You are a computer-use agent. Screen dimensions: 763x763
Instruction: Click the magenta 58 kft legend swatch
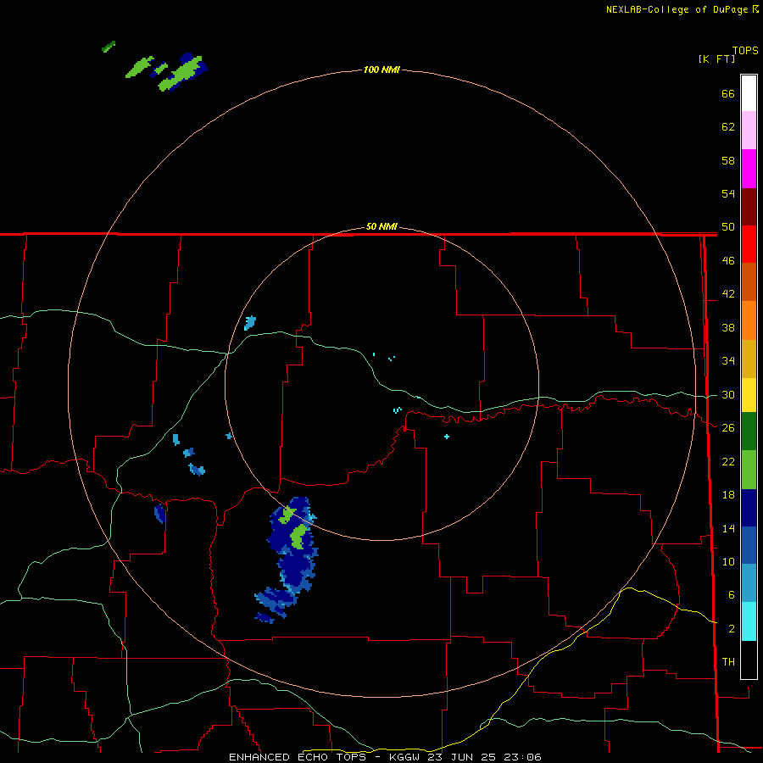click(749, 169)
